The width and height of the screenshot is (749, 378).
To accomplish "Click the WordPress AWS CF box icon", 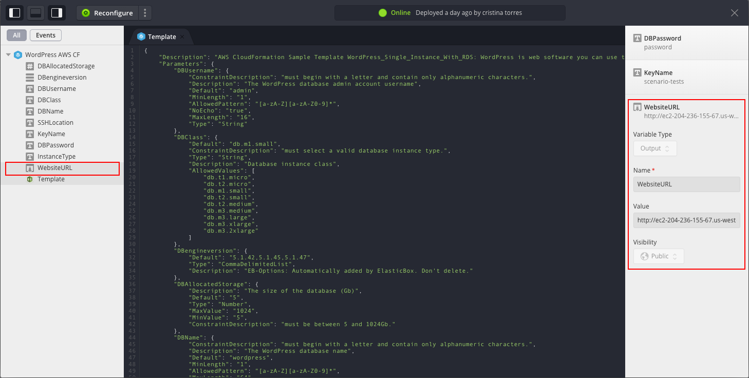I will pyautogui.click(x=18, y=55).
